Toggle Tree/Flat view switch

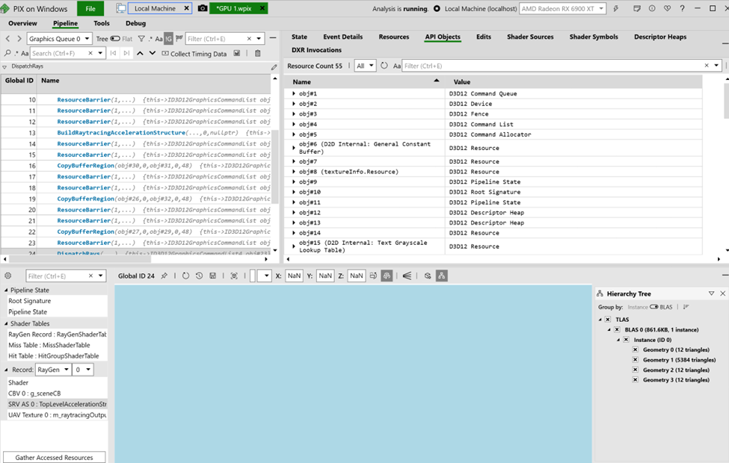click(115, 39)
